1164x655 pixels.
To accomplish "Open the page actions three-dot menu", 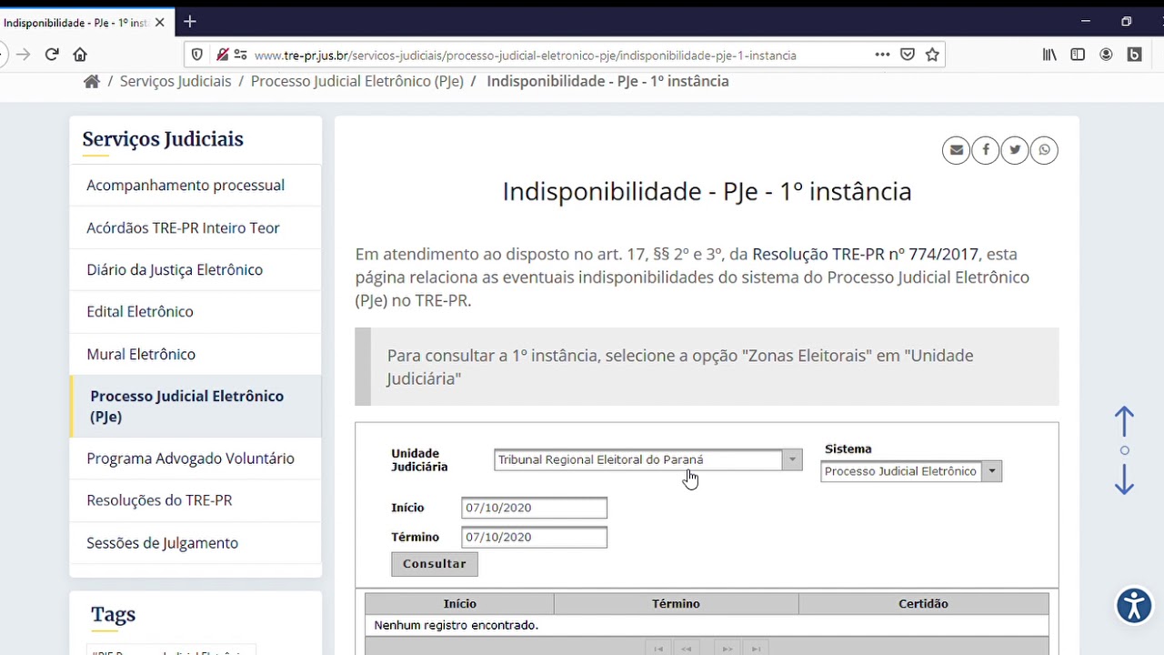I will click(x=882, y=55).
